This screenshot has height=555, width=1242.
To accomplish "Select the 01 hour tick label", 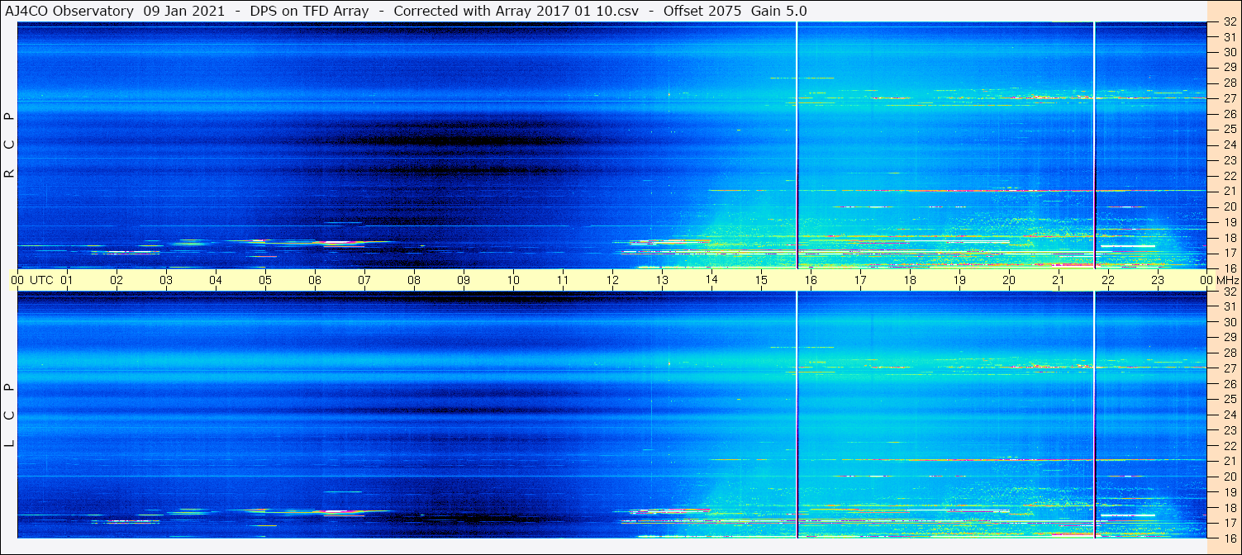I will click(x=67, y=281).
